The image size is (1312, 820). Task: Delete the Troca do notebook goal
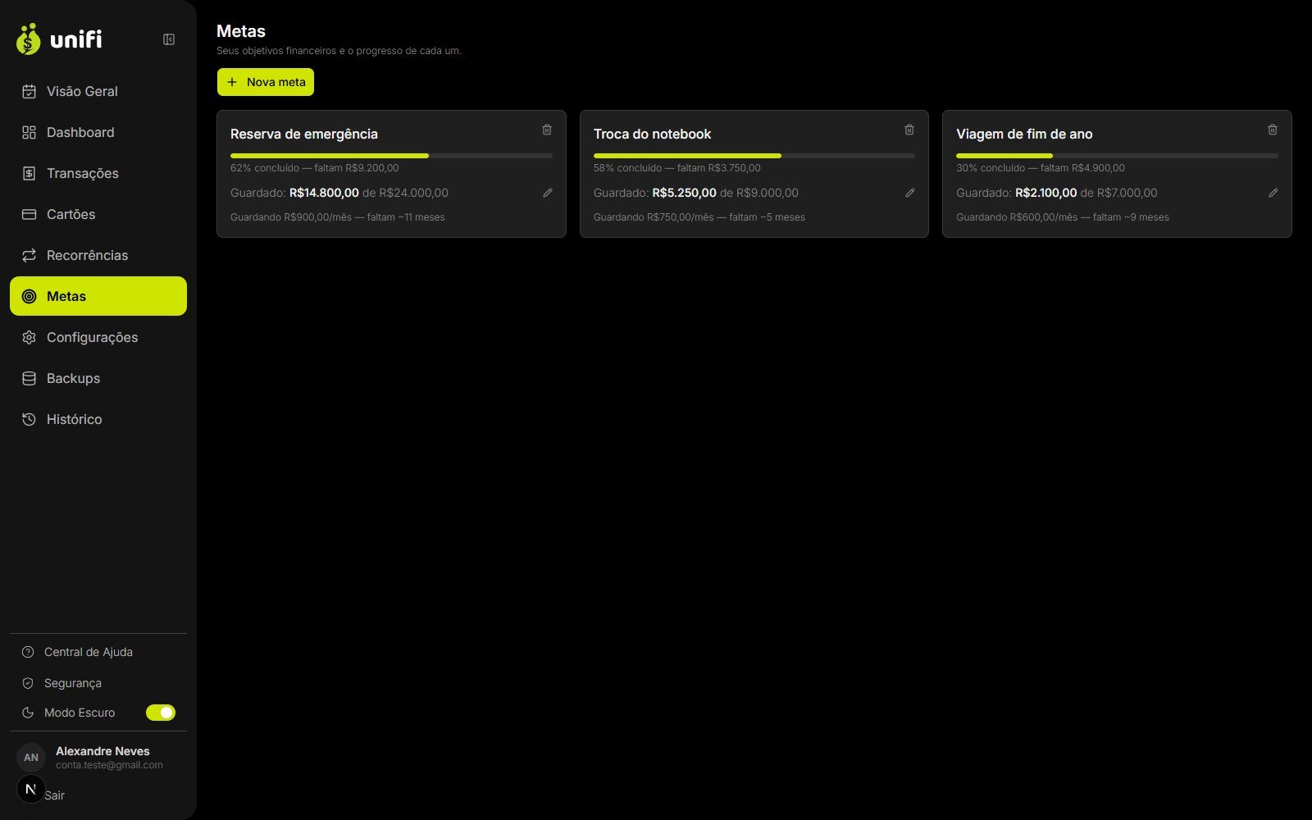(x=909, y=130)
